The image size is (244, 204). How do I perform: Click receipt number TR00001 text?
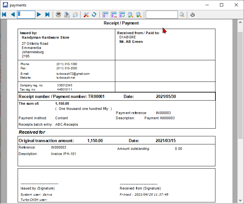pos(96,96)
